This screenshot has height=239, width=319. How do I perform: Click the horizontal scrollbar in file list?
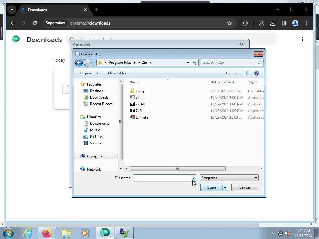[177, 169]
